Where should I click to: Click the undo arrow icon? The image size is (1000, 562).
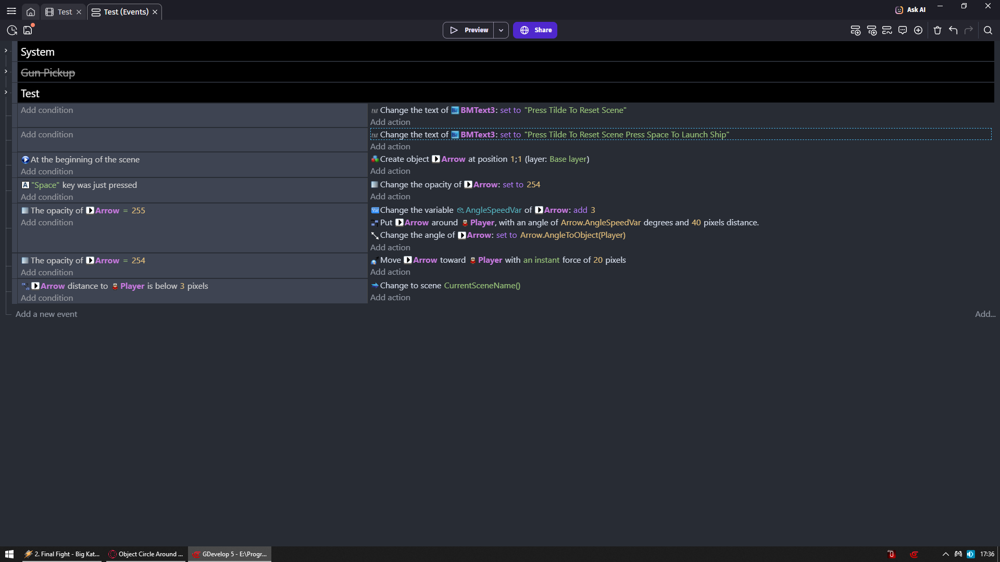click(x=953, y=30)
